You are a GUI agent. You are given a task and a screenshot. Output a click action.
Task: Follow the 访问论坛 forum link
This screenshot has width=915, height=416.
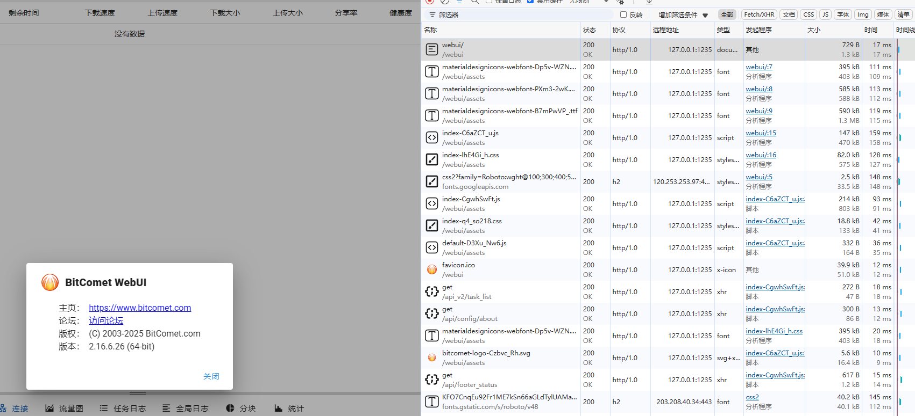[x=106, y=320]
